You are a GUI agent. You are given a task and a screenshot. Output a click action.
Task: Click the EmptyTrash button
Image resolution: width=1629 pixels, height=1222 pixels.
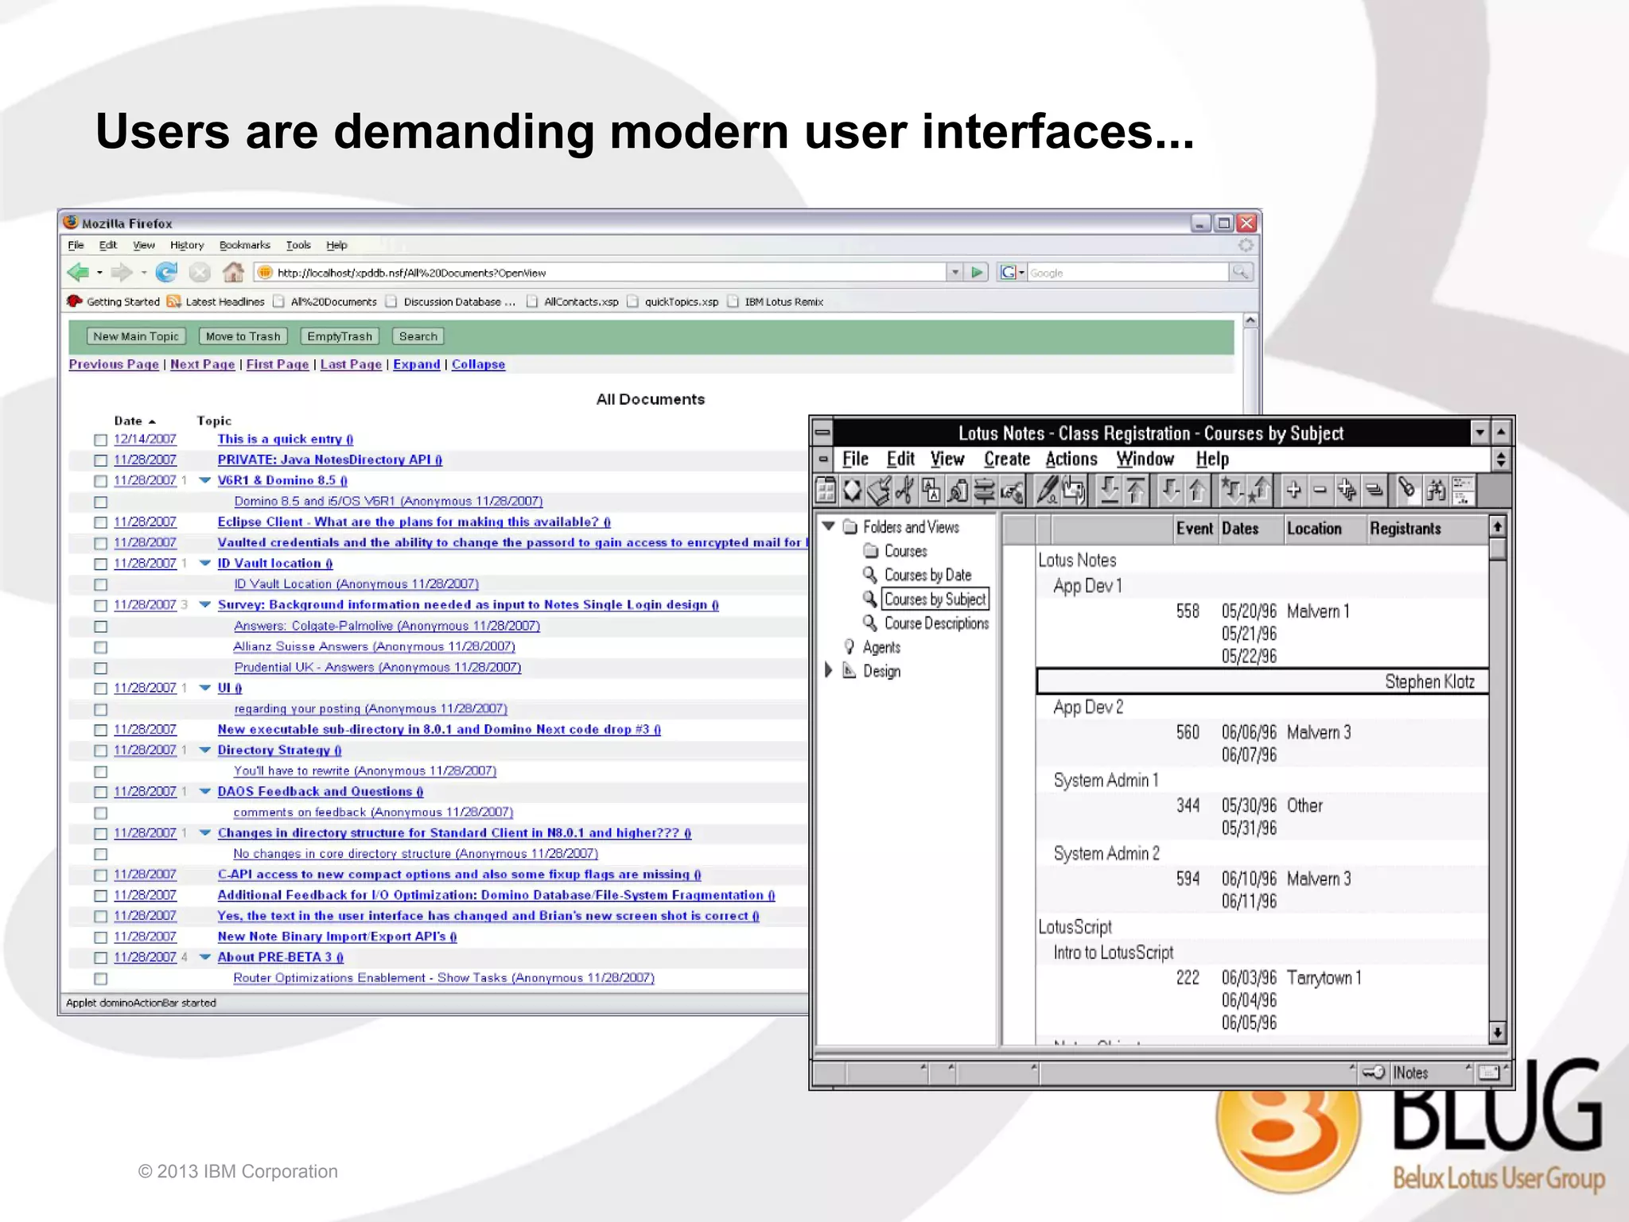click(x=340, y=336)
